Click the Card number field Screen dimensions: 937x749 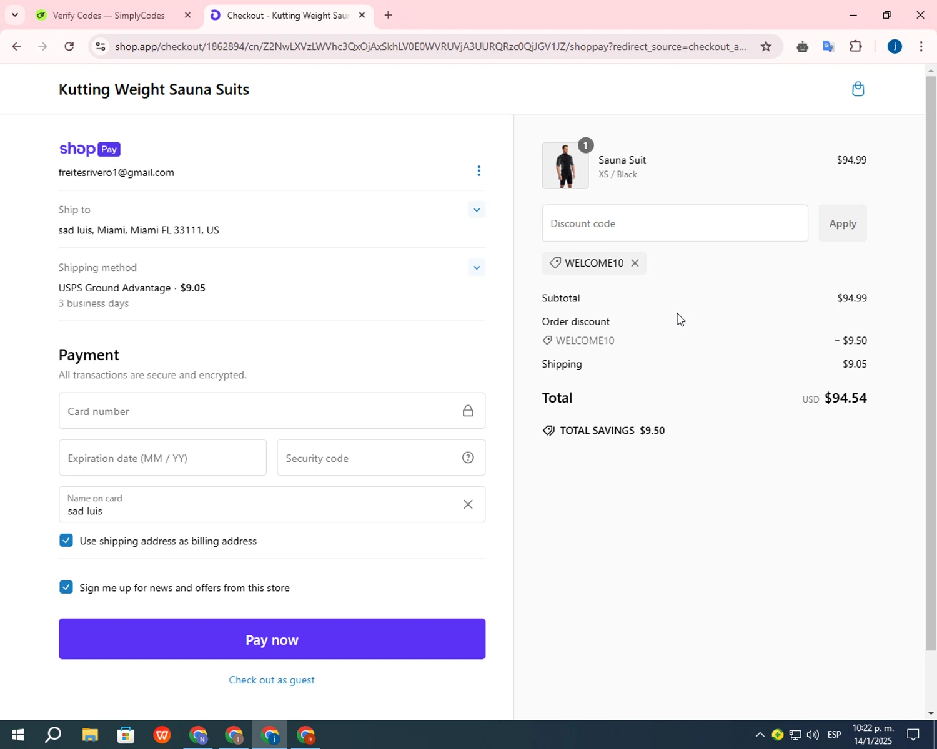[272, 411]
